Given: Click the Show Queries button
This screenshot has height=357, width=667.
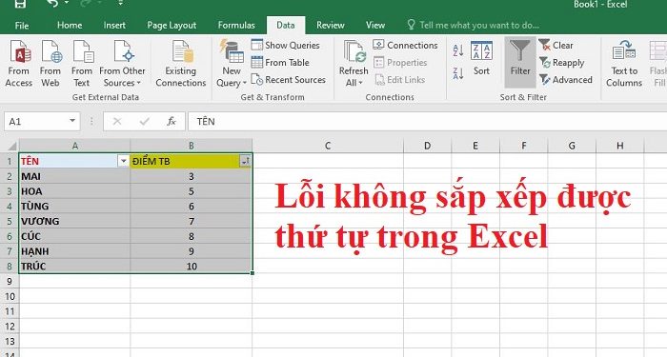Looking at the screenshot, I should 285,45.
